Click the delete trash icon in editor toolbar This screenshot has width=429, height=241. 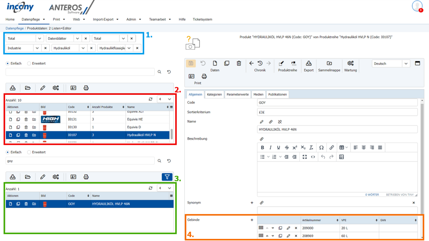pos(239,64)
